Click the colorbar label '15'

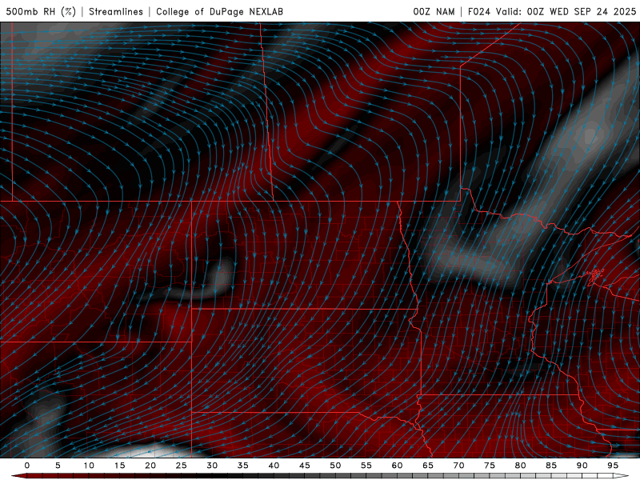pos(119,466)
